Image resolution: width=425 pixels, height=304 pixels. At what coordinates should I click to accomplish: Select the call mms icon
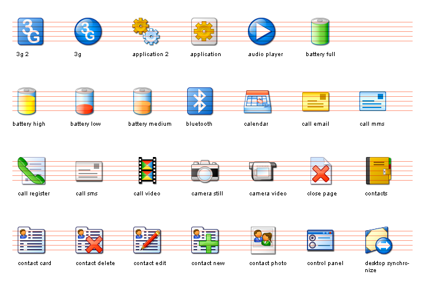coord(372,102)
